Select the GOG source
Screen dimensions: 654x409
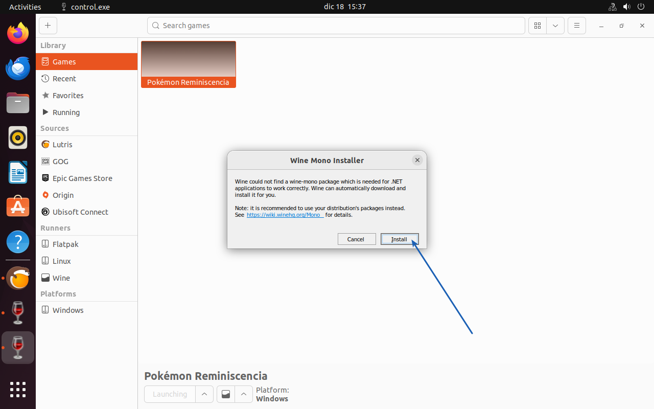click(87, 161)
